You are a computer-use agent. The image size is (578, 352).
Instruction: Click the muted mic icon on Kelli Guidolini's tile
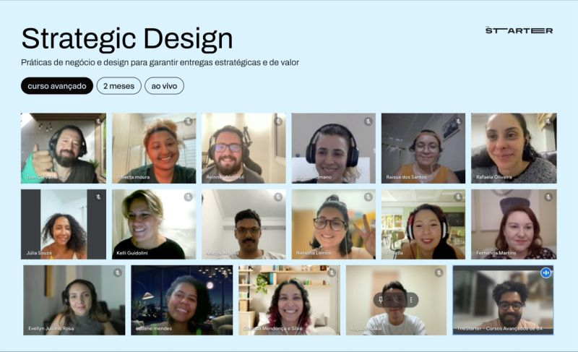(189, 197)
